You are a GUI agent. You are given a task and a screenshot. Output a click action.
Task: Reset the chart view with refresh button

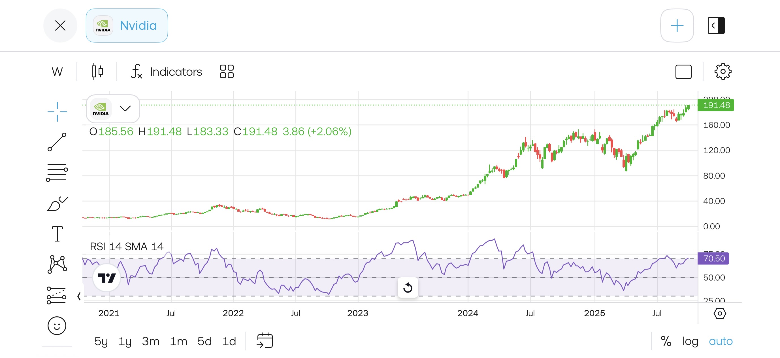[x=408, y=287]
